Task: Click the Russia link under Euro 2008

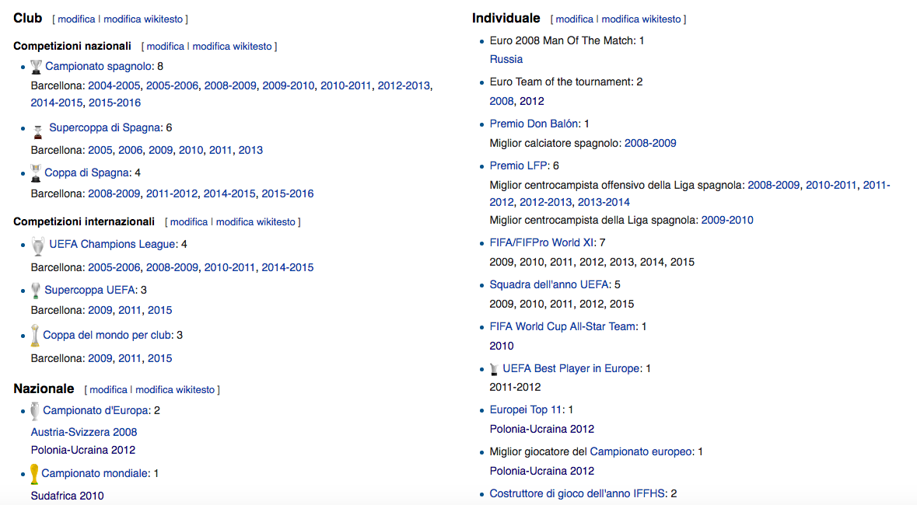Action: click(x=506, y=59)
